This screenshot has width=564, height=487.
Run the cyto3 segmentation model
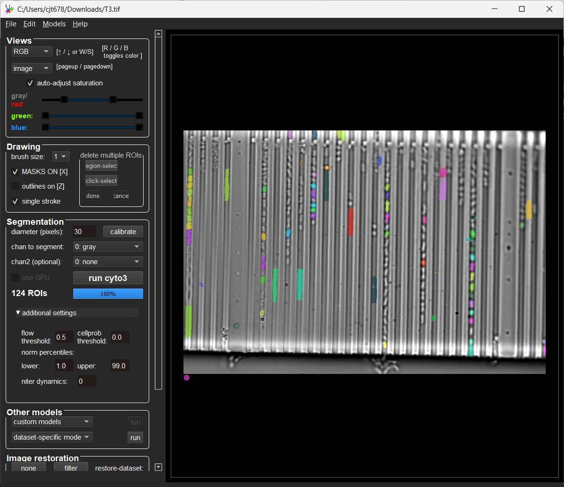[107, 278]
